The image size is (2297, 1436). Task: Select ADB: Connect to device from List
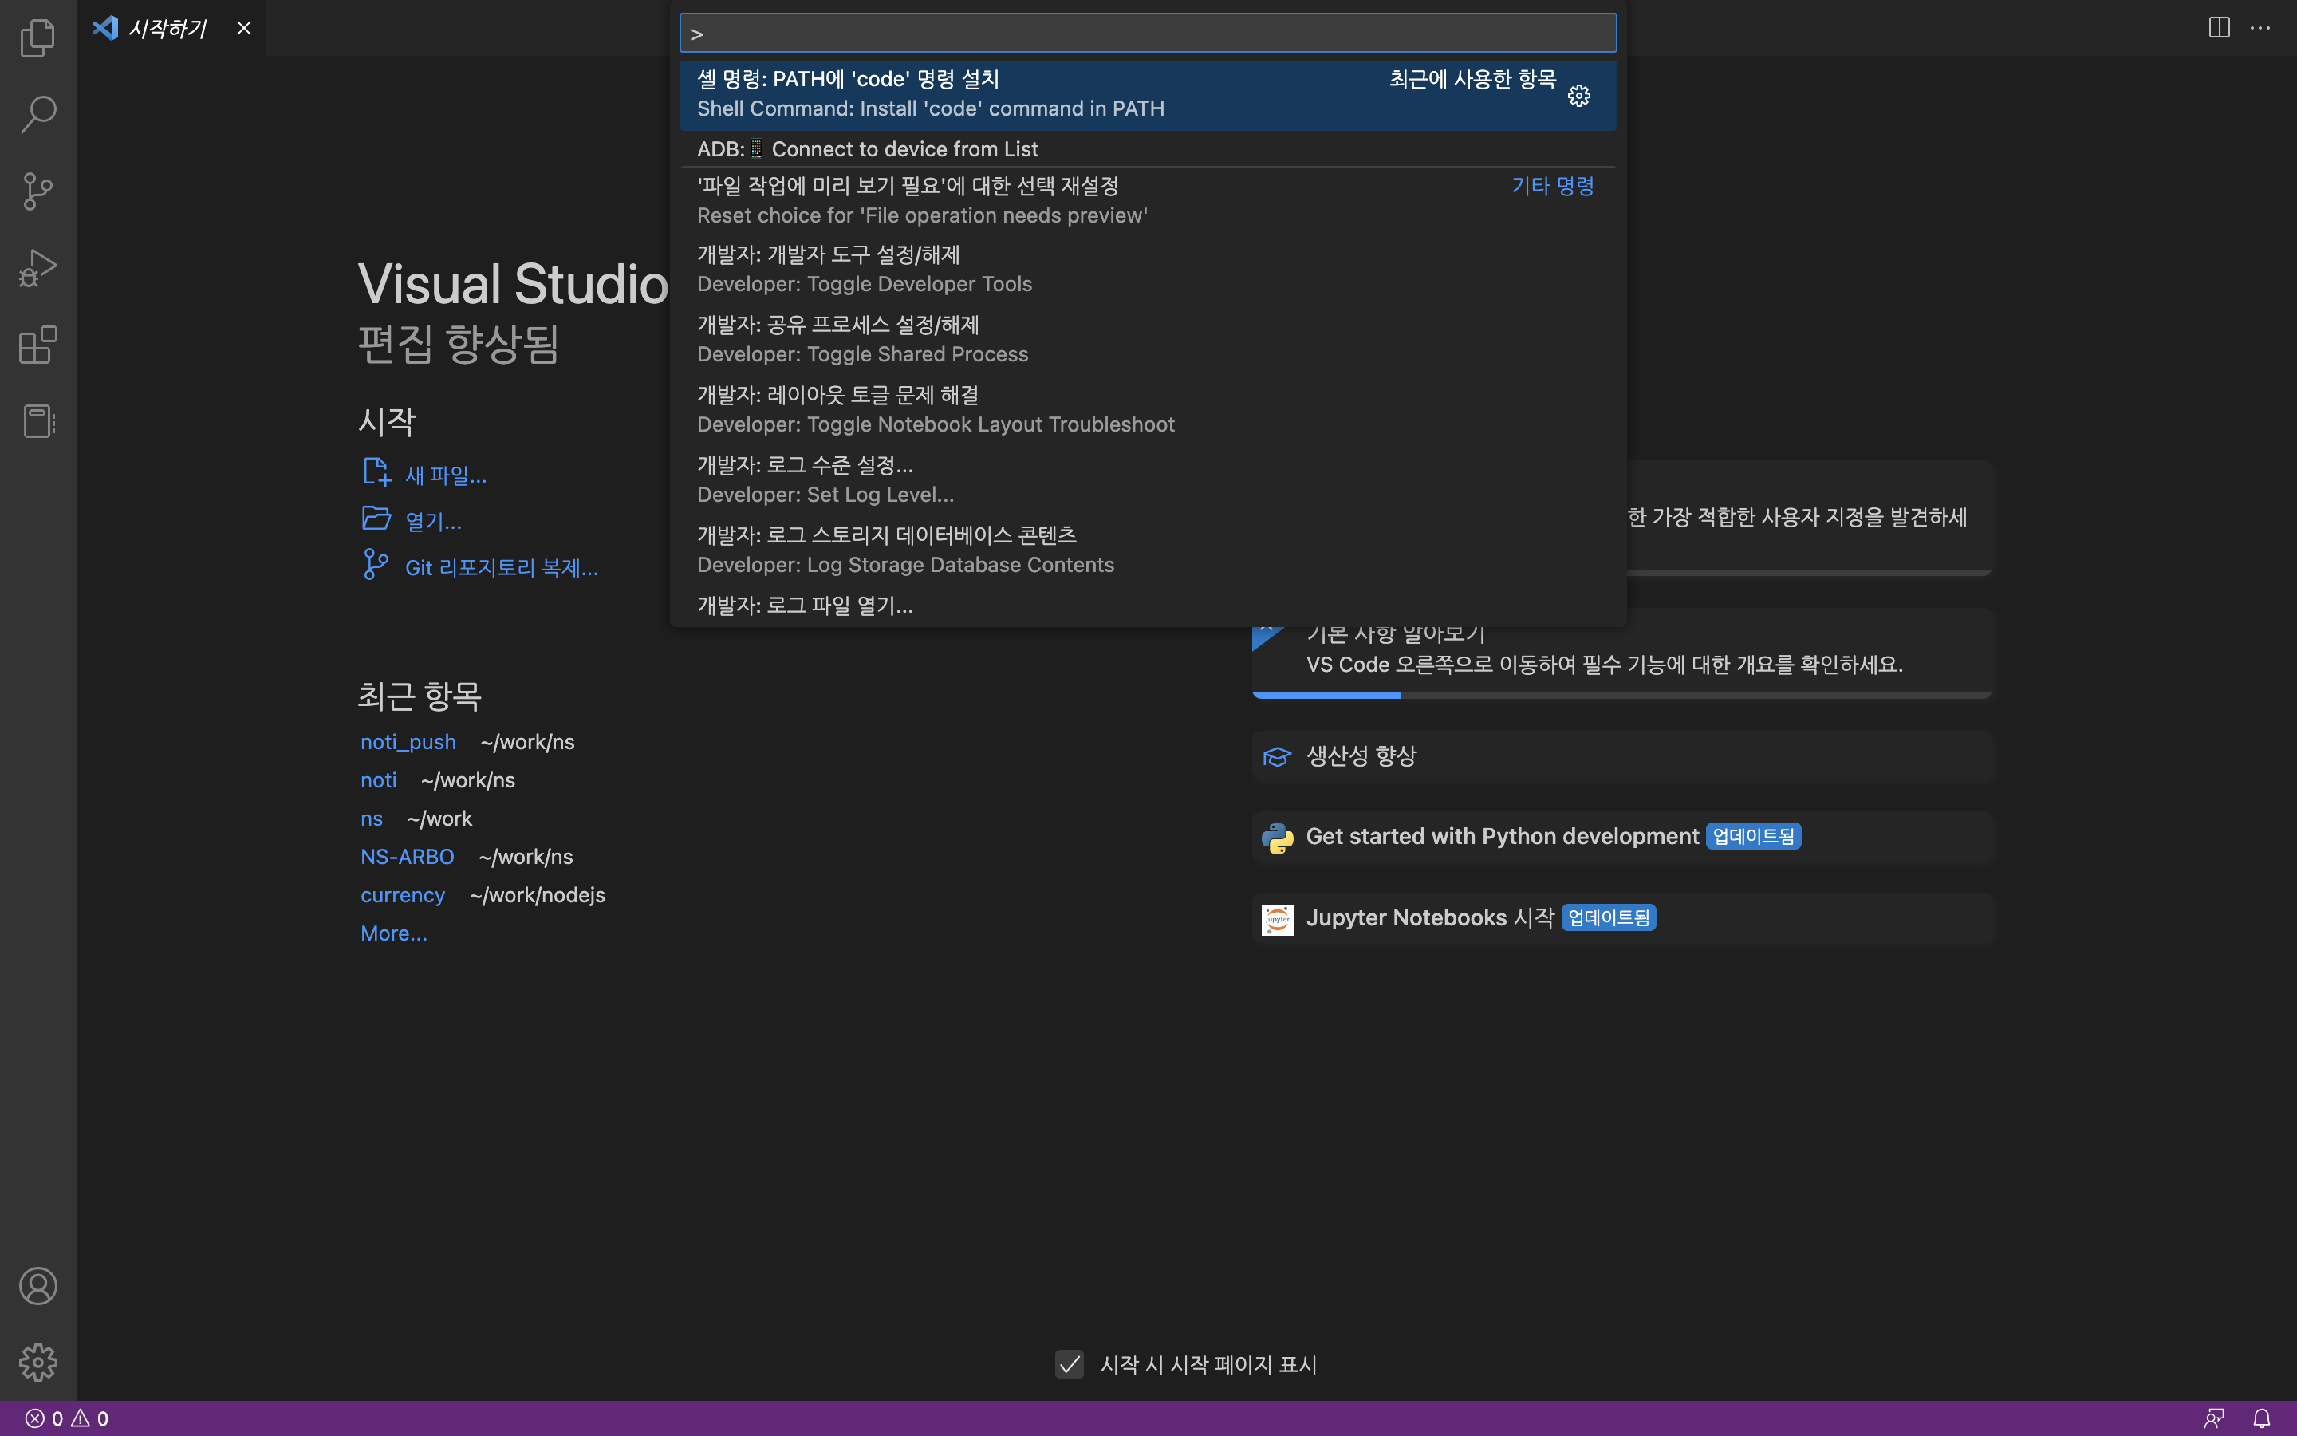click(867, 149)
